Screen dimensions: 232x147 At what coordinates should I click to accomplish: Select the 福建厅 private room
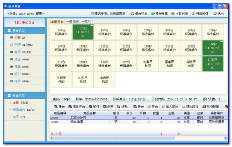tap(170, 64)
